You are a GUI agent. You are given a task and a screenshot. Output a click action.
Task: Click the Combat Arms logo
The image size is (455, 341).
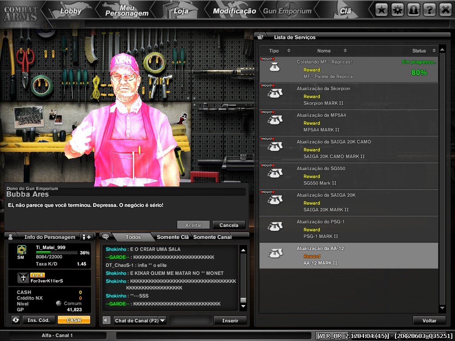(x=20, y=13)
